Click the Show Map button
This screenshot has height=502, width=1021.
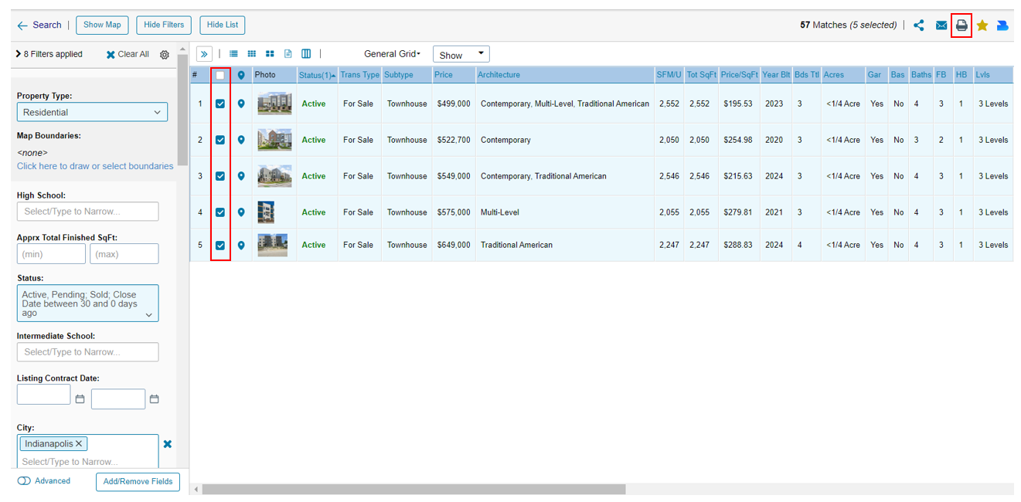102,25
